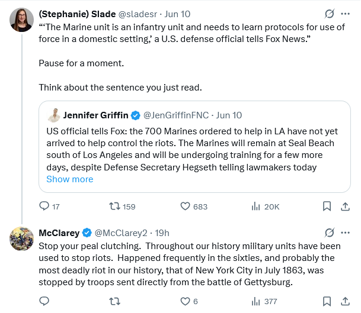Visit Jennifer Griffin's profile name link
Viewport: 361px width, 313px height.
[95, 115]
